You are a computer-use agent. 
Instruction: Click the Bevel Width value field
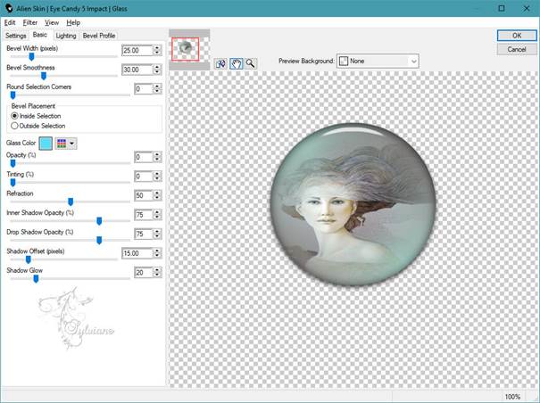point(137,51)
